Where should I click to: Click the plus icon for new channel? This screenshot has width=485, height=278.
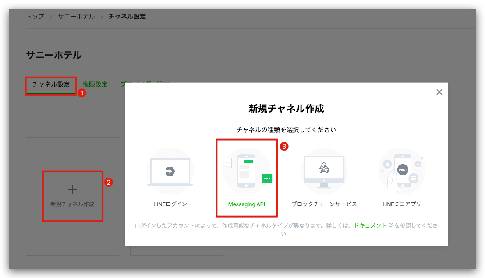[x=72, y=189]
